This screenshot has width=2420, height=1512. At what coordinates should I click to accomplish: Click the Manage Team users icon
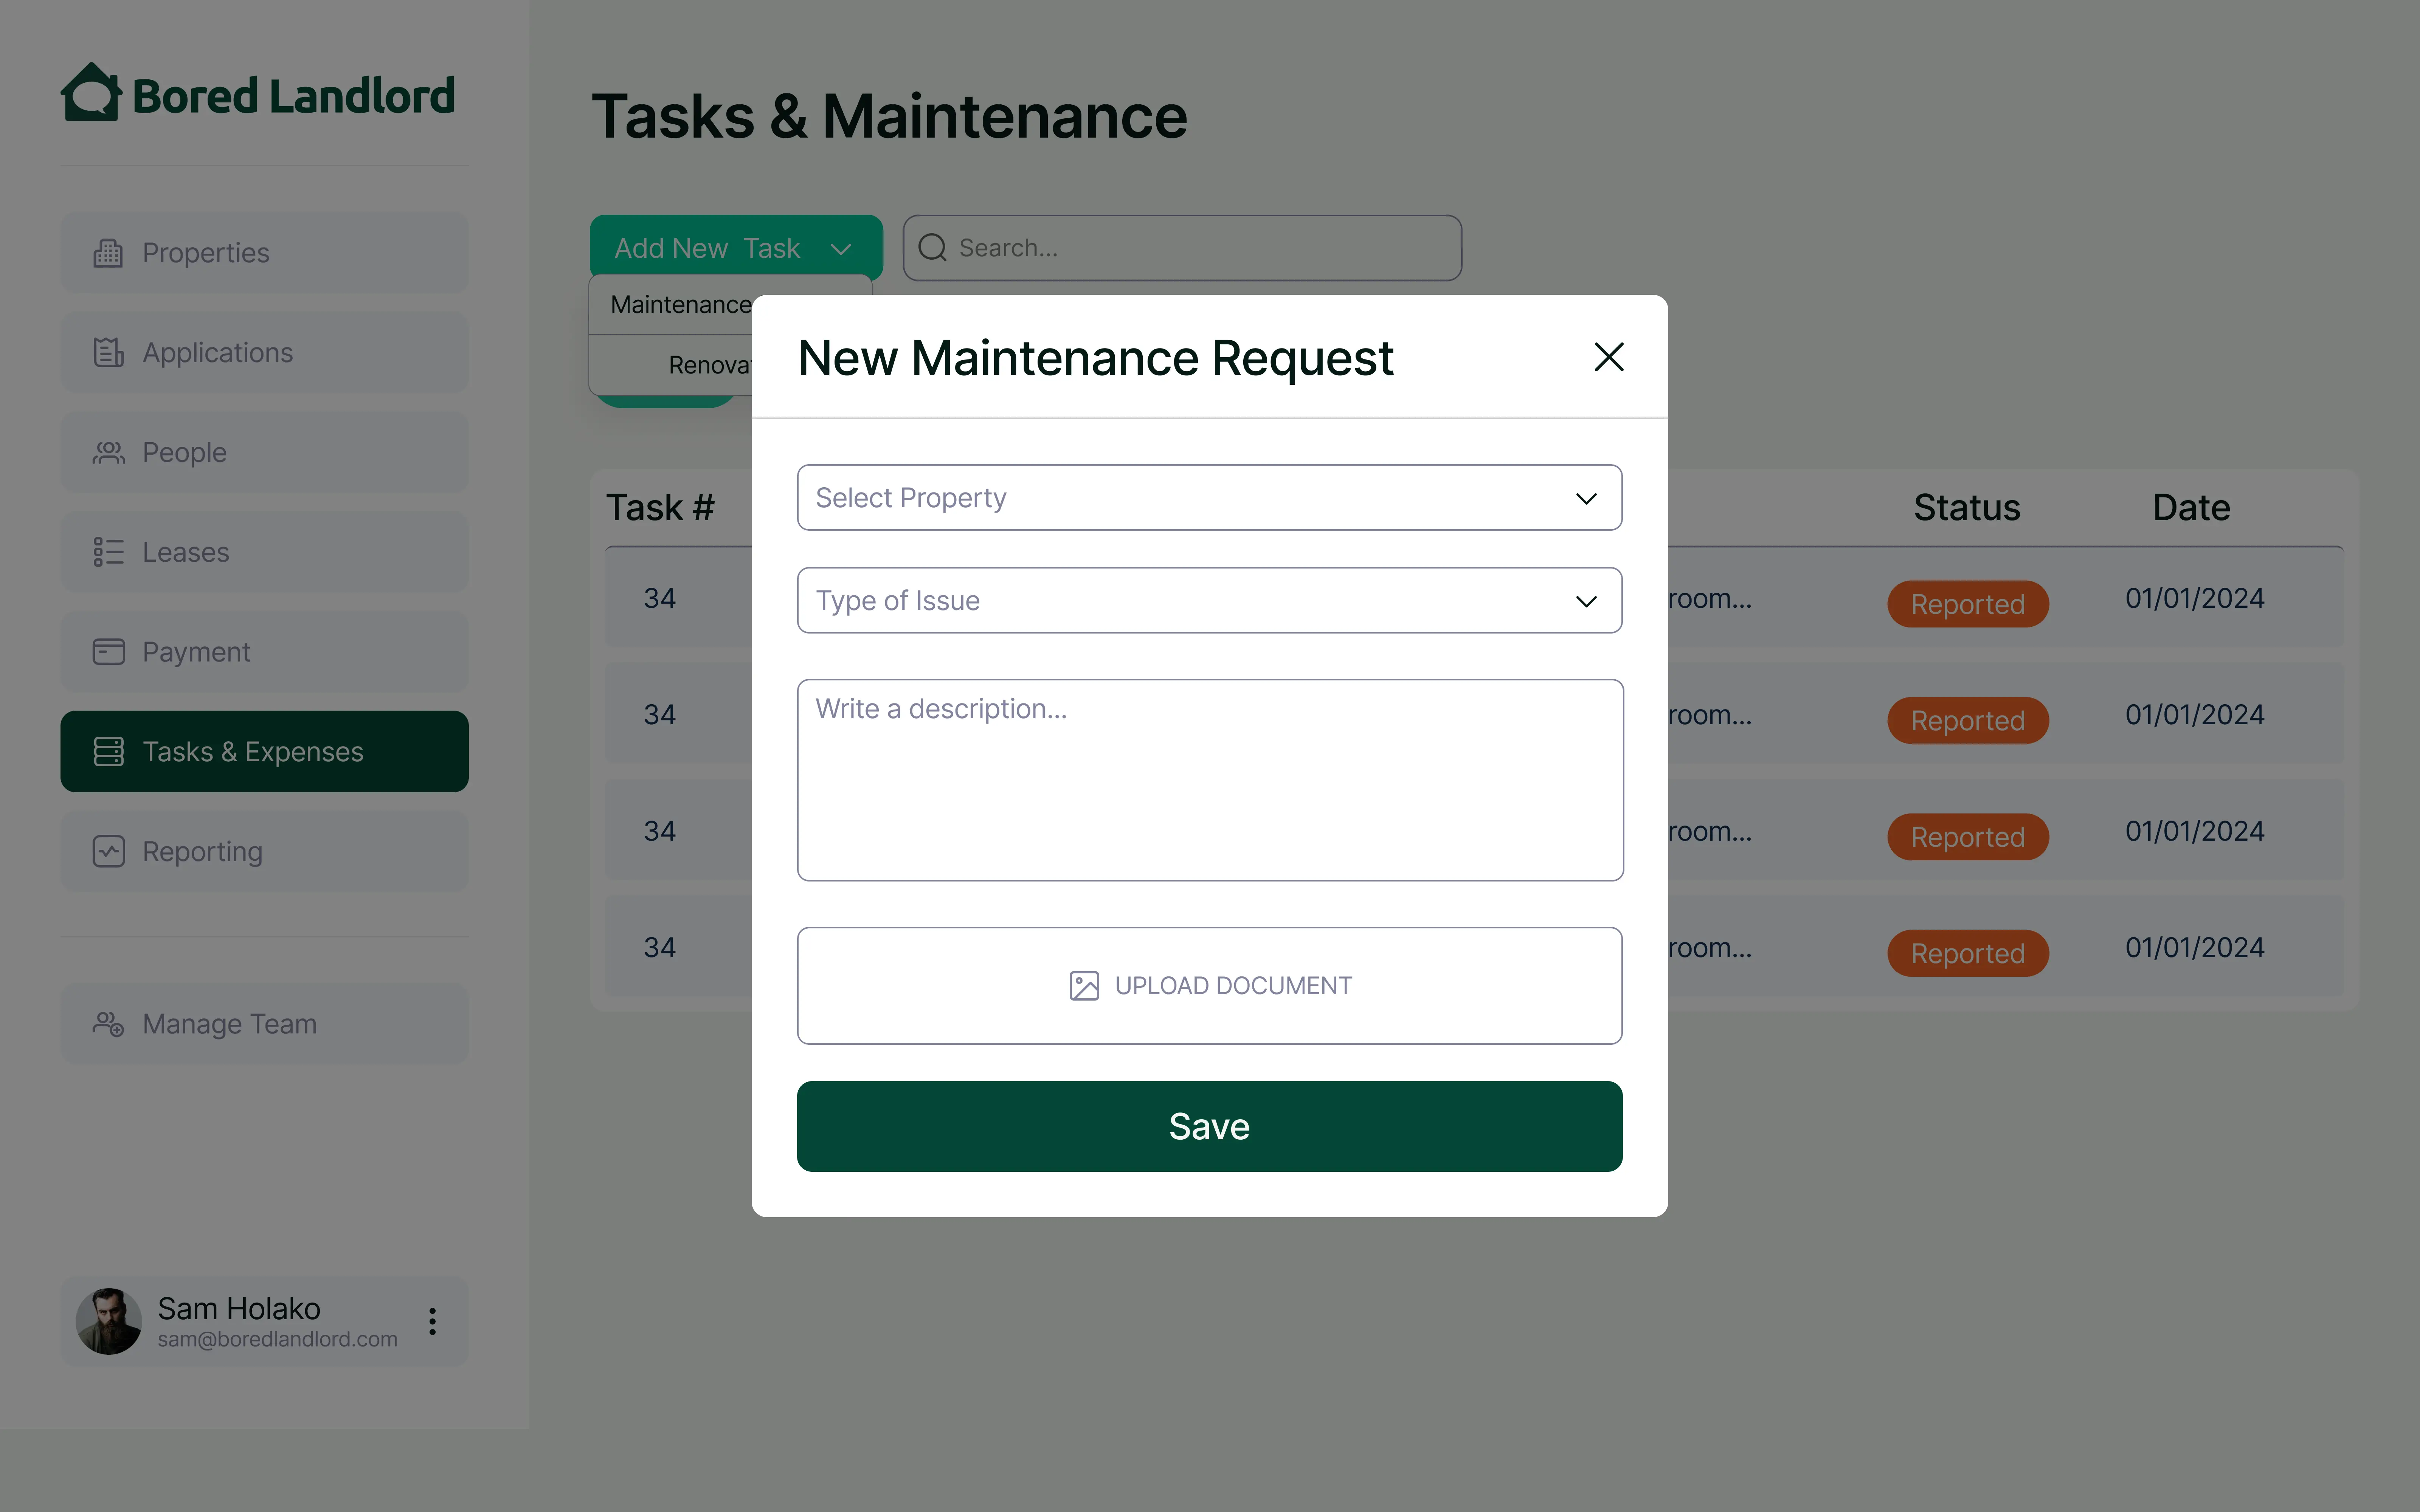pyautogui.click(x=108, y=1024)
